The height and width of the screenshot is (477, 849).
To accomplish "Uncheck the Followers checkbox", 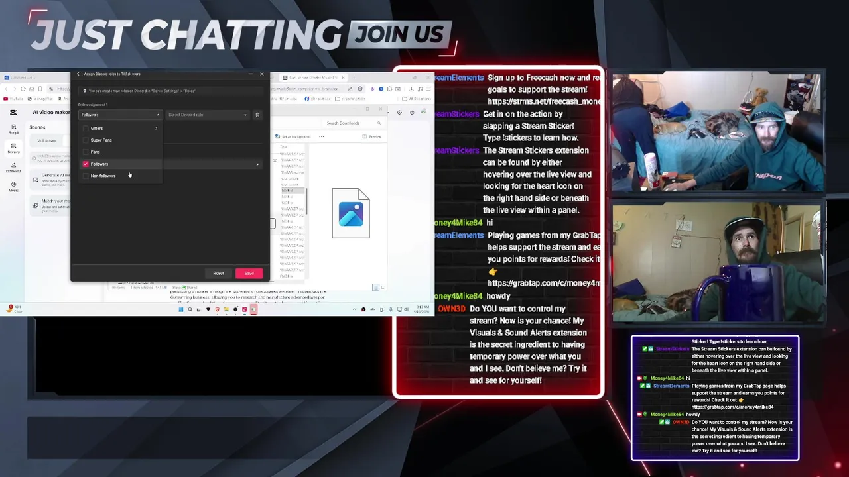I will (x=86, y=164).
